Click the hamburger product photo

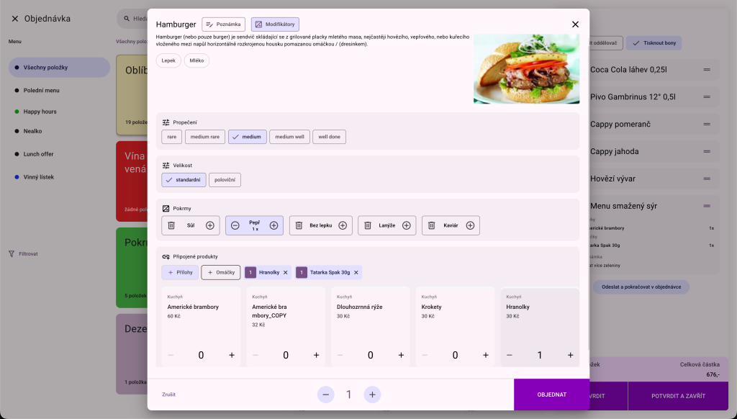pyautogui.click(x=526, y=69)
